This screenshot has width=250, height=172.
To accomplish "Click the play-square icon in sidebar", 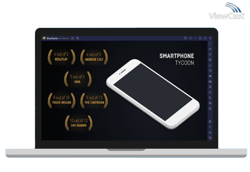I will [x=210, y=60].
